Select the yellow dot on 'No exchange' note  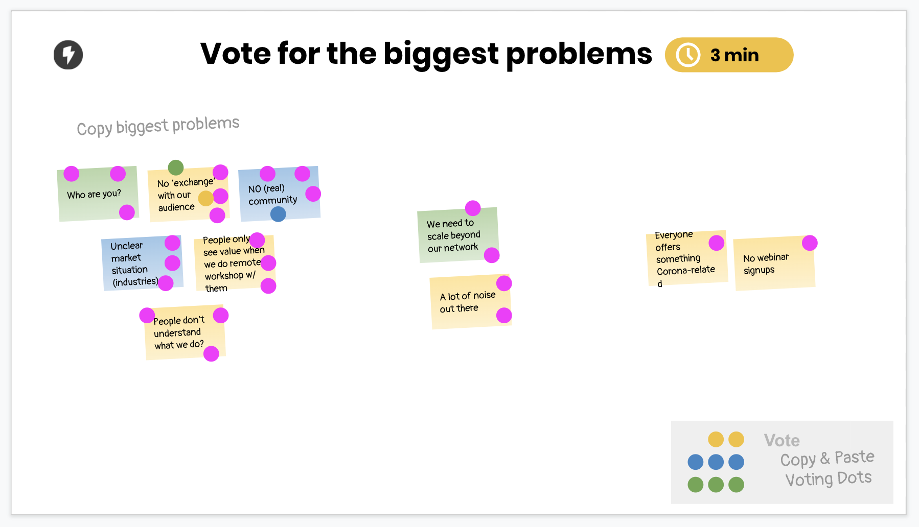coord(205,198)
